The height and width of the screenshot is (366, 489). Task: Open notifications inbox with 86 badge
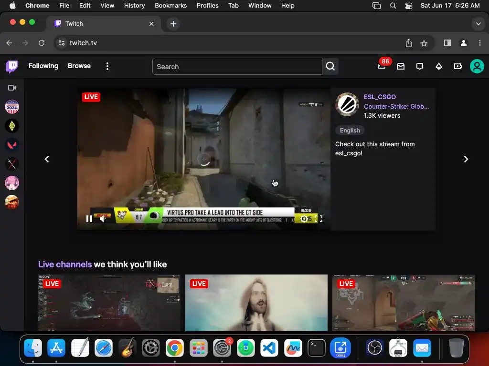(382, 66)
